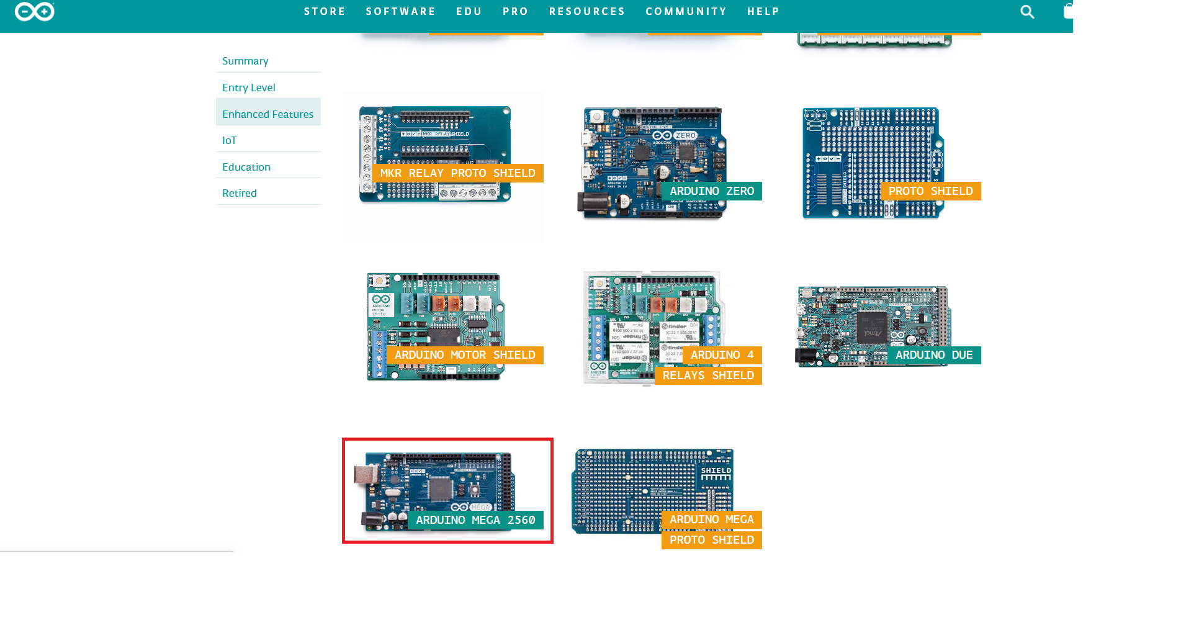Click the Arduino infinity logo
Image resolution: width=1199 pixels, height=643 pixels.
pyautogui.click(x=35, y=11)
